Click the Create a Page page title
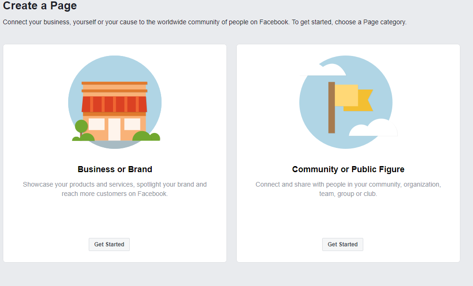 tap(40, 7)
